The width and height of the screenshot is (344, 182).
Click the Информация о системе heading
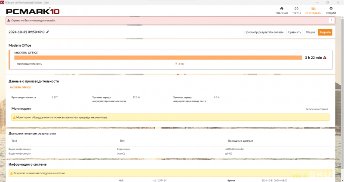pyautogui.click(x=28, y=164)
